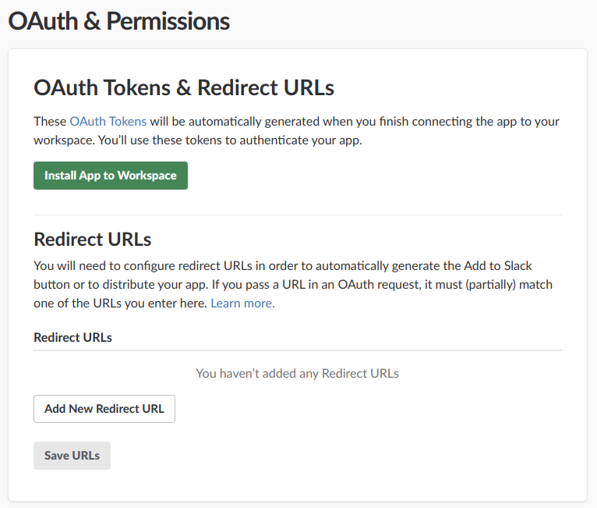Screen dimensions: 597x508
Task: Click the divider under the Redirect URLs label
Action: pyautogui.click(x=297, y=350)
